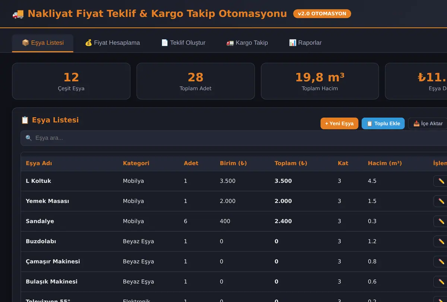Focus the Eşya ara search field
The image size is (447, 302).
coord(235,138)
